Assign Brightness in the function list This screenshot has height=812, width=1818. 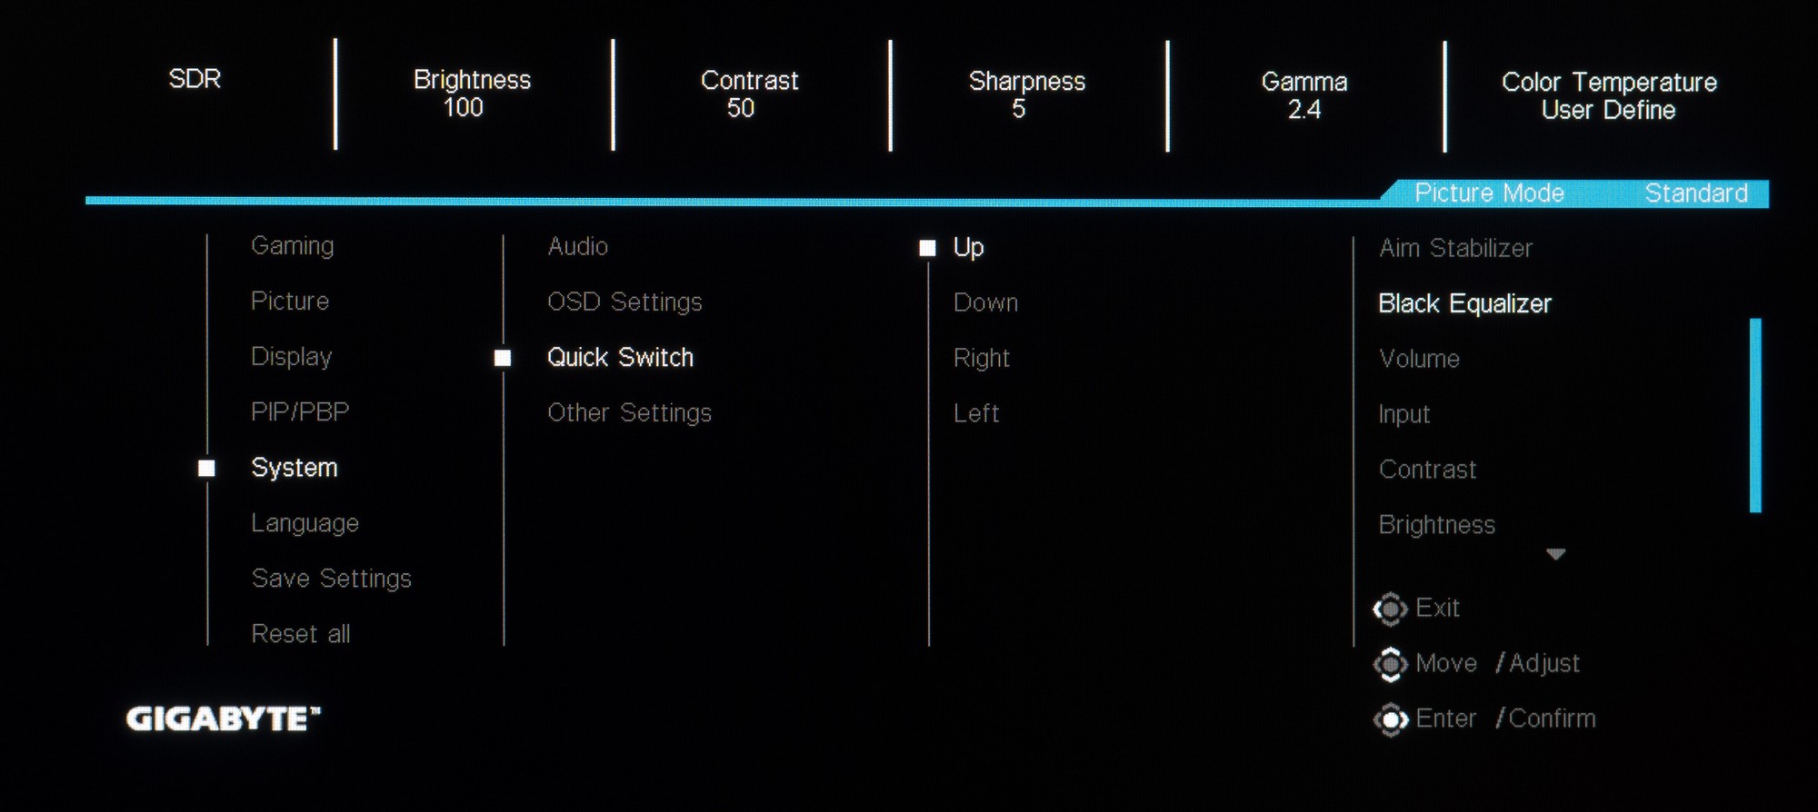(x=1436, y=525)
